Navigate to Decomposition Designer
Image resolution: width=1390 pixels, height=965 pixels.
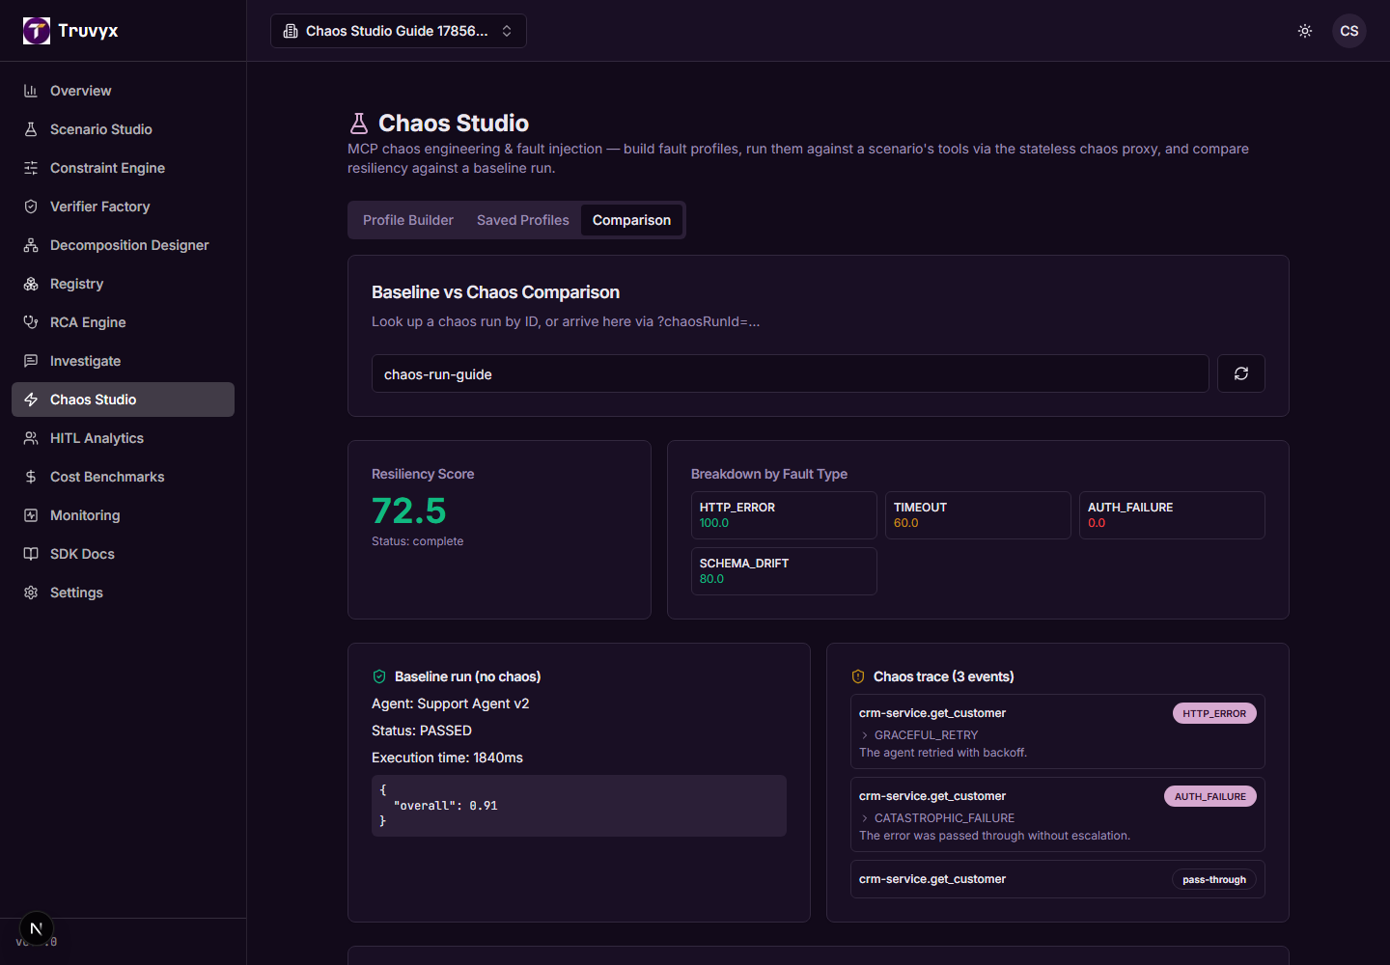coord(123,245)
